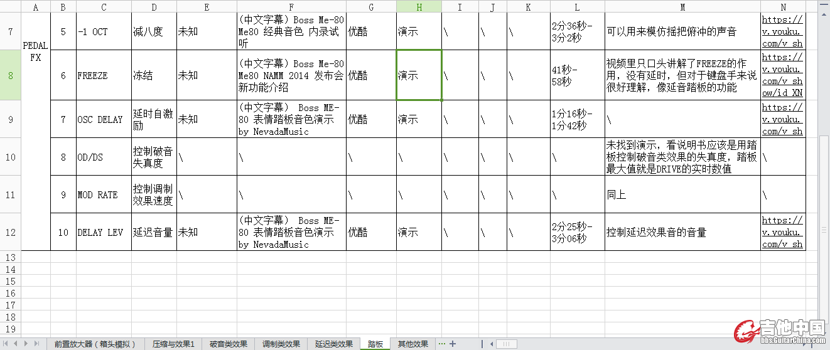Show more sheets via ellipsis button
This screenshot has height=350, width=830.
(x=442, y=344)
